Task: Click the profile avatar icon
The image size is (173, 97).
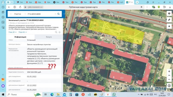Action: tap(3, 2)
